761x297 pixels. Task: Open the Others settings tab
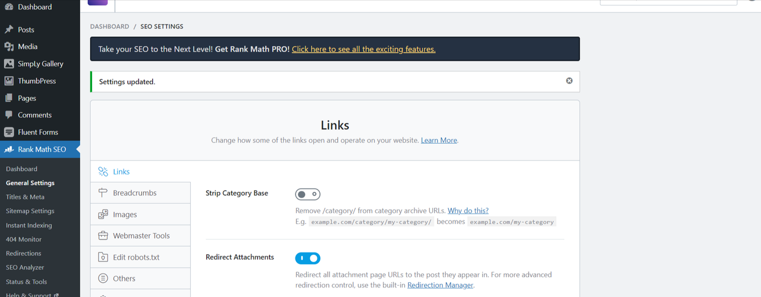[140, 279]
